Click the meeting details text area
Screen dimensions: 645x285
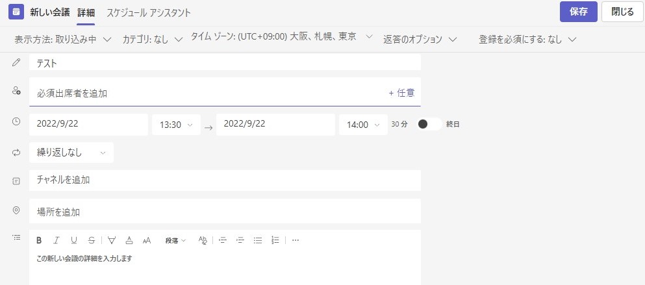click(225, 267)
